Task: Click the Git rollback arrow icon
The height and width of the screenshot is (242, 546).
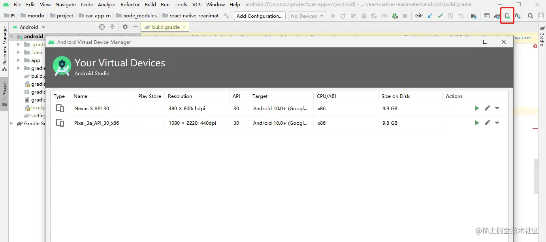Action: 461,16
